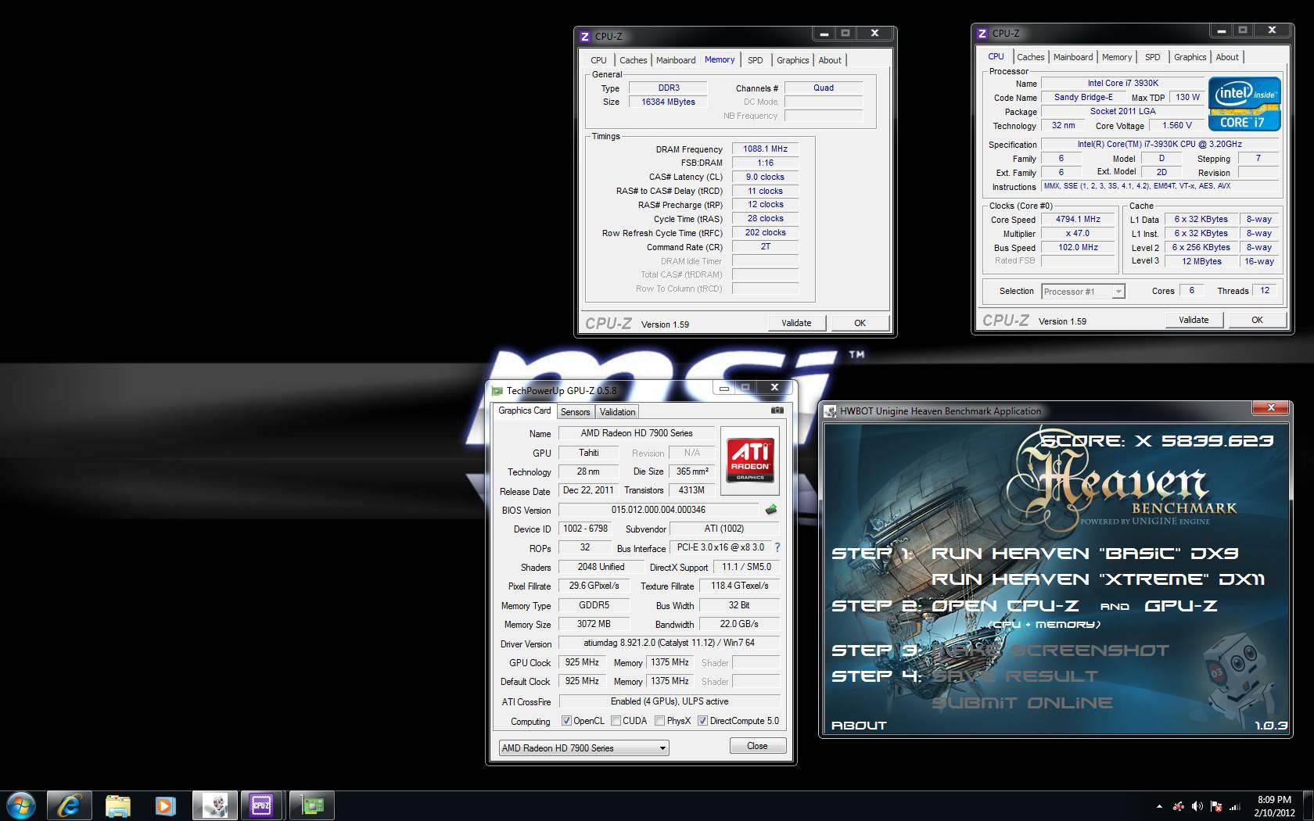1314x821 pixels.
Task: Click the BIOS Version field in GPU-Z
Action: [x=658, y=510]
